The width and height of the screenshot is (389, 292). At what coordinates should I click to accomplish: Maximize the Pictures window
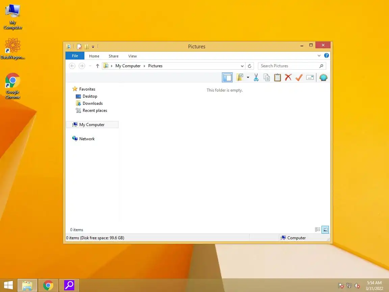point(311,45)
